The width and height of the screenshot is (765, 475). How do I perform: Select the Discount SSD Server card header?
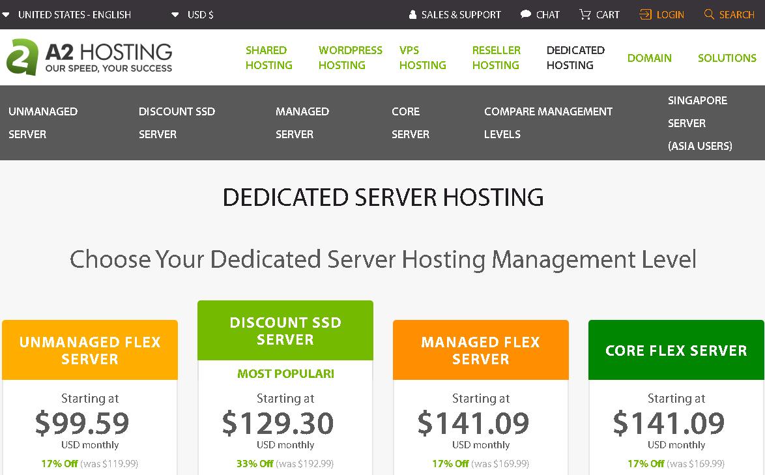tap(285, 330)
